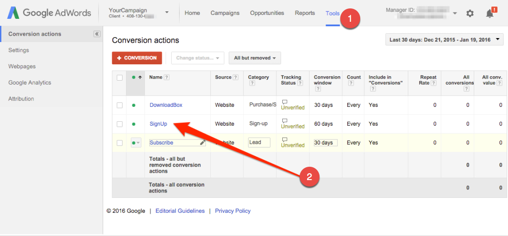
Task: Tick the Subscribe row checkbox
Action: coord(120,142)
